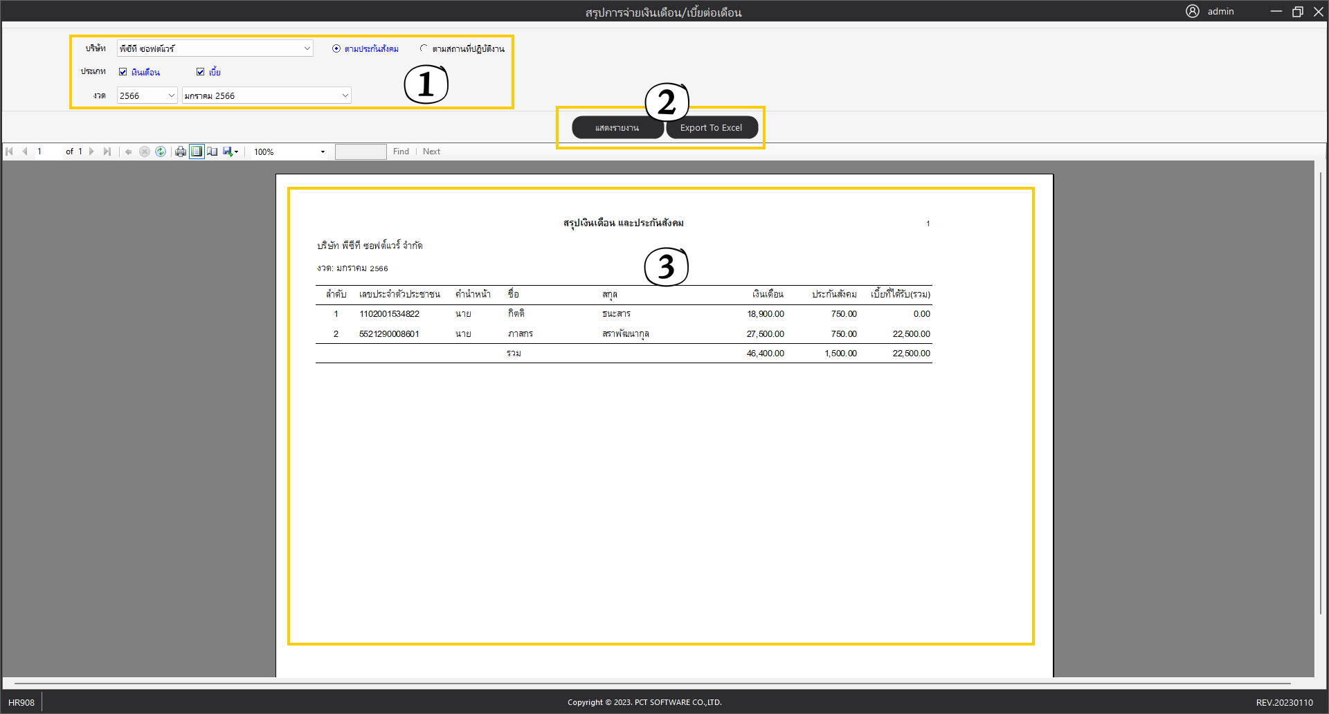Click the Find text search field
Screen dimensions: 1329x714
coord(361,152)
